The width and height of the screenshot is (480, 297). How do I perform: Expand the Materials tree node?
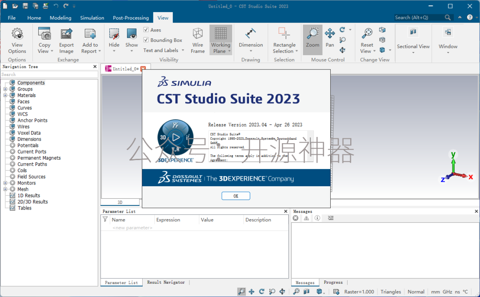[5, 95]
